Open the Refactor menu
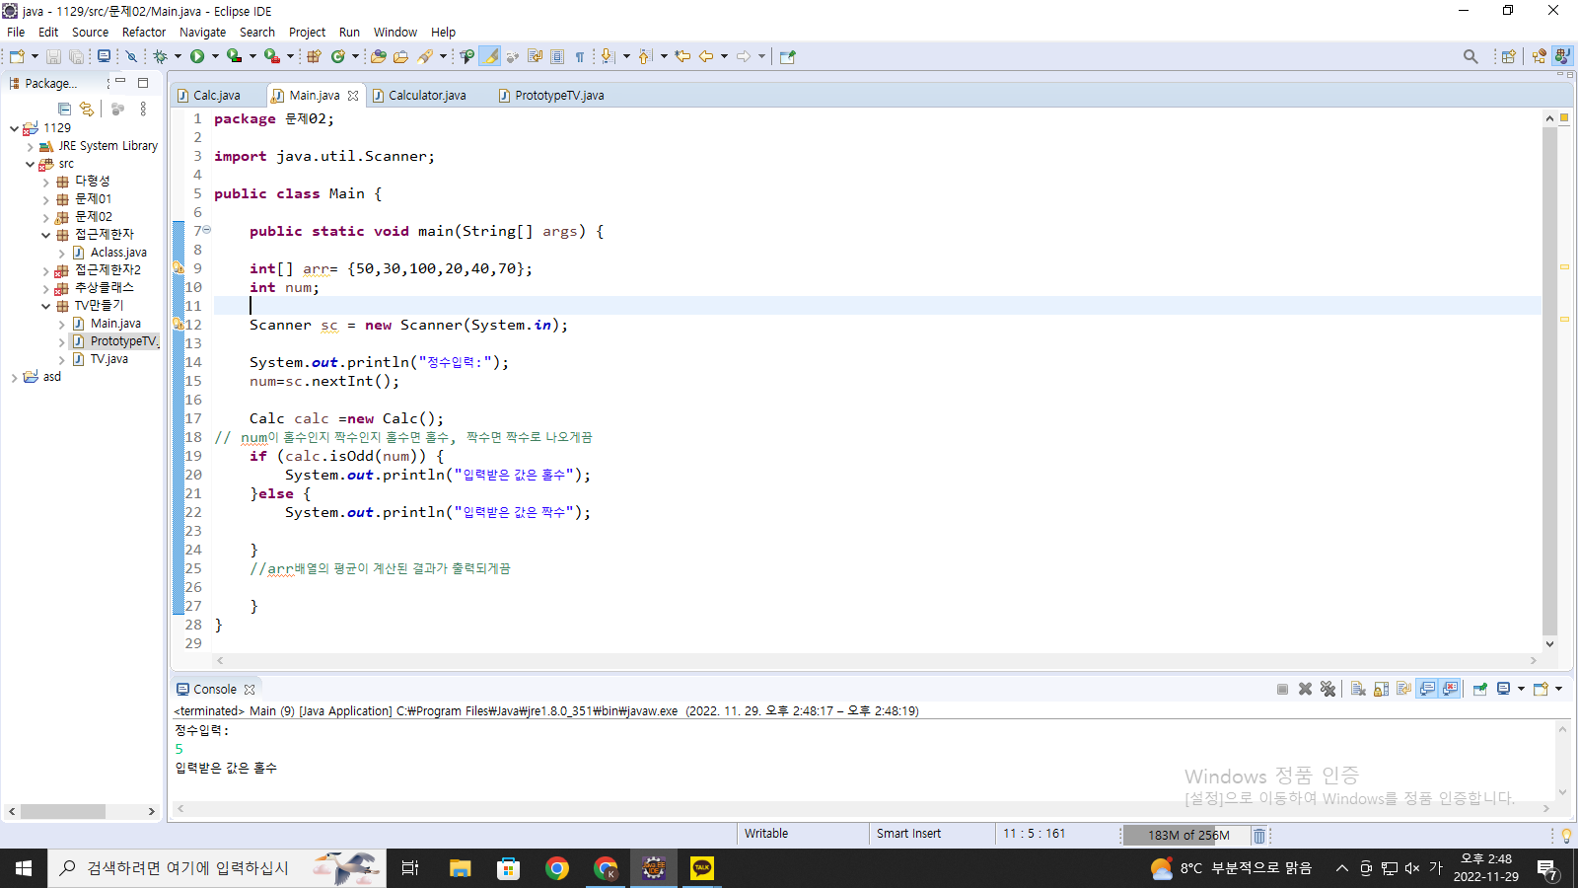The image size is (1578, 888). tap(144, 32)
